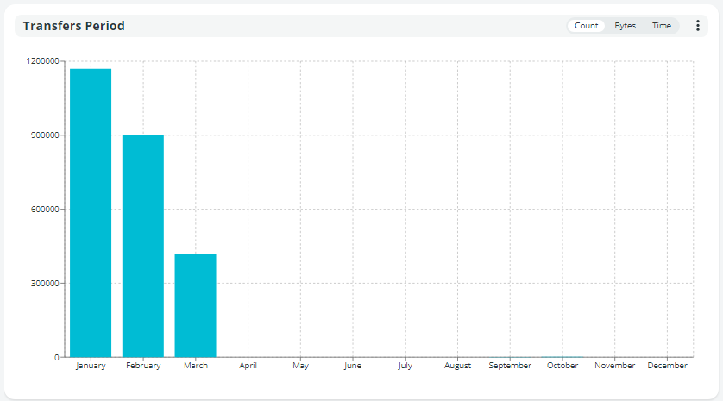Click the February bar in the chart
723x401 pixels.
click(143, 246)
